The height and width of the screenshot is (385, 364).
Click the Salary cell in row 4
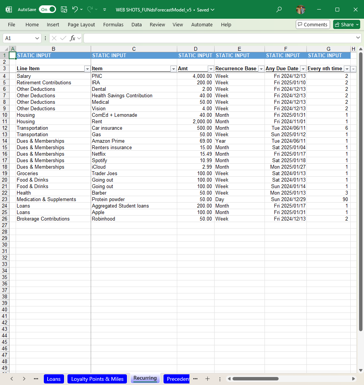(53, 76)
